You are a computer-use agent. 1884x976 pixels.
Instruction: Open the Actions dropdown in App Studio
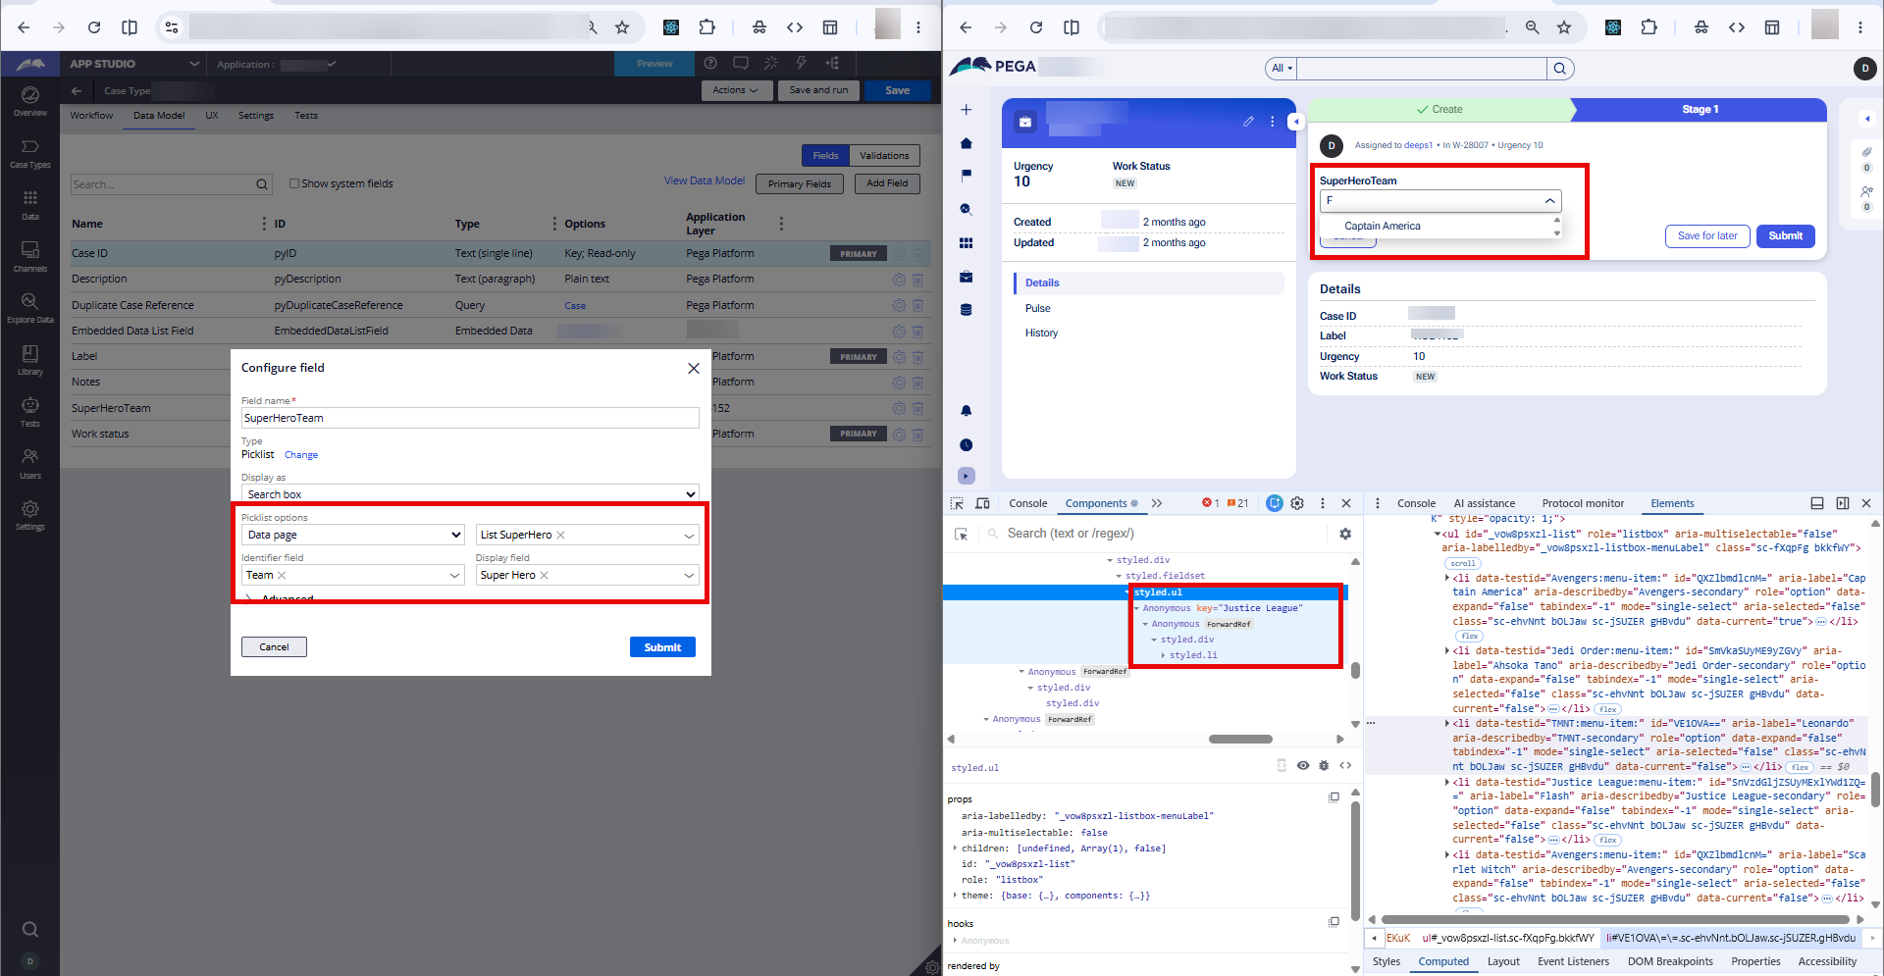735,90
